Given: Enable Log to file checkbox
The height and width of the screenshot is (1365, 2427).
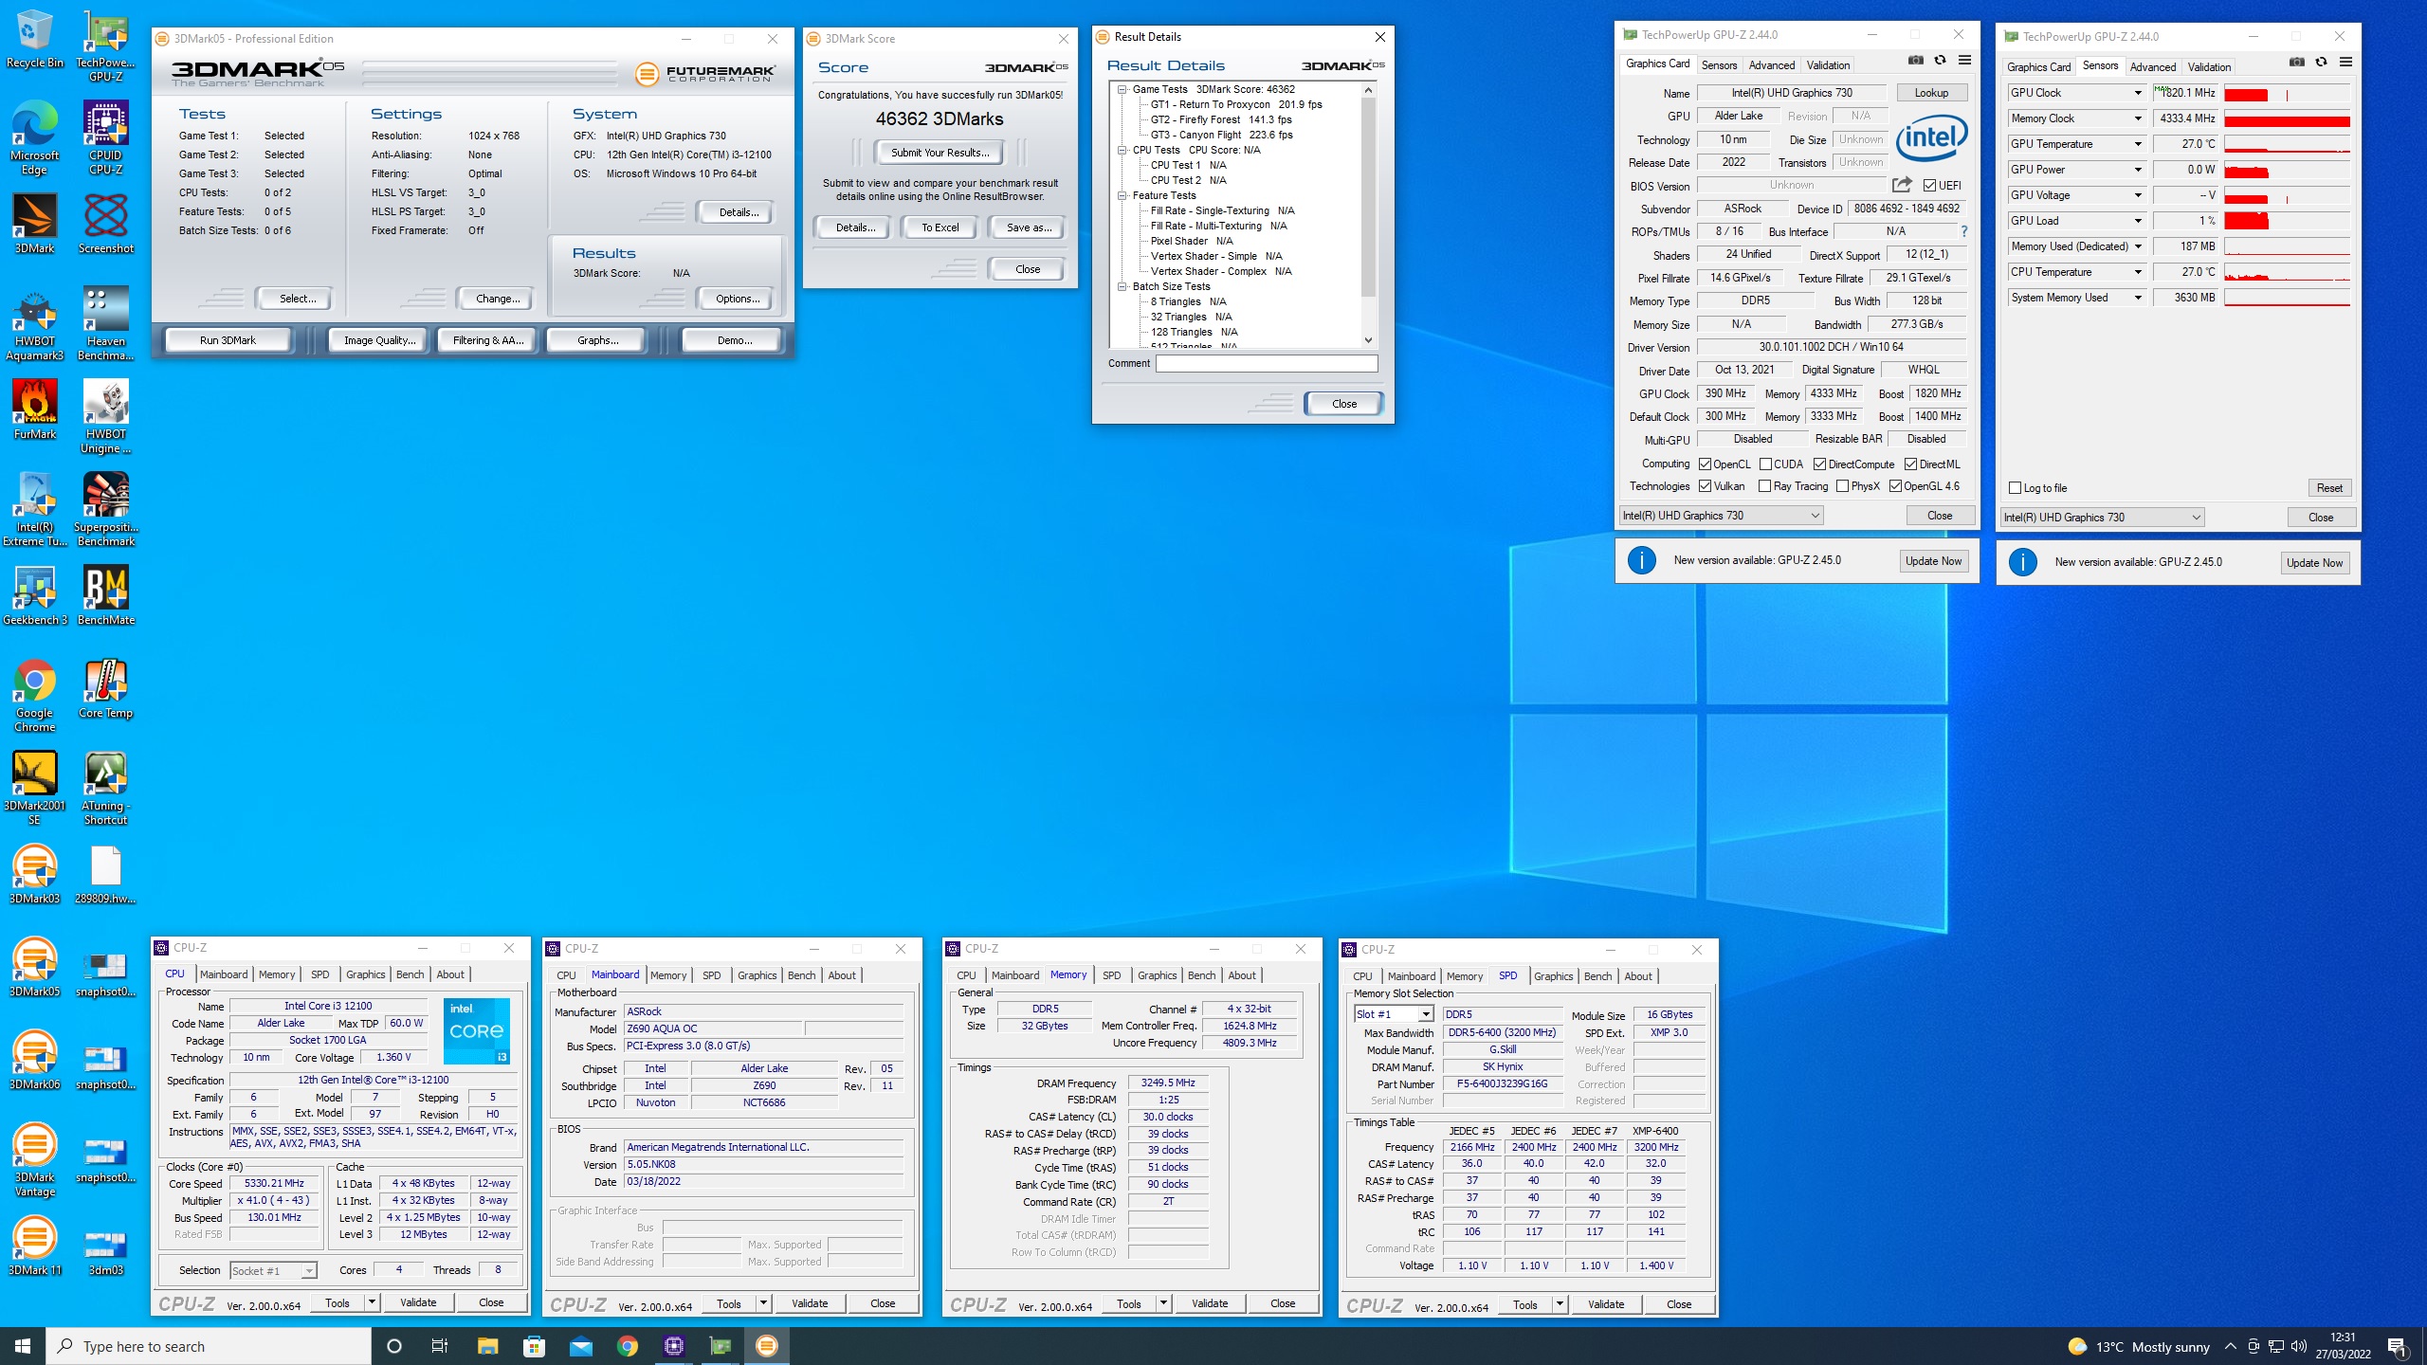Looking at the screenshot, I should coord(2016,488).
